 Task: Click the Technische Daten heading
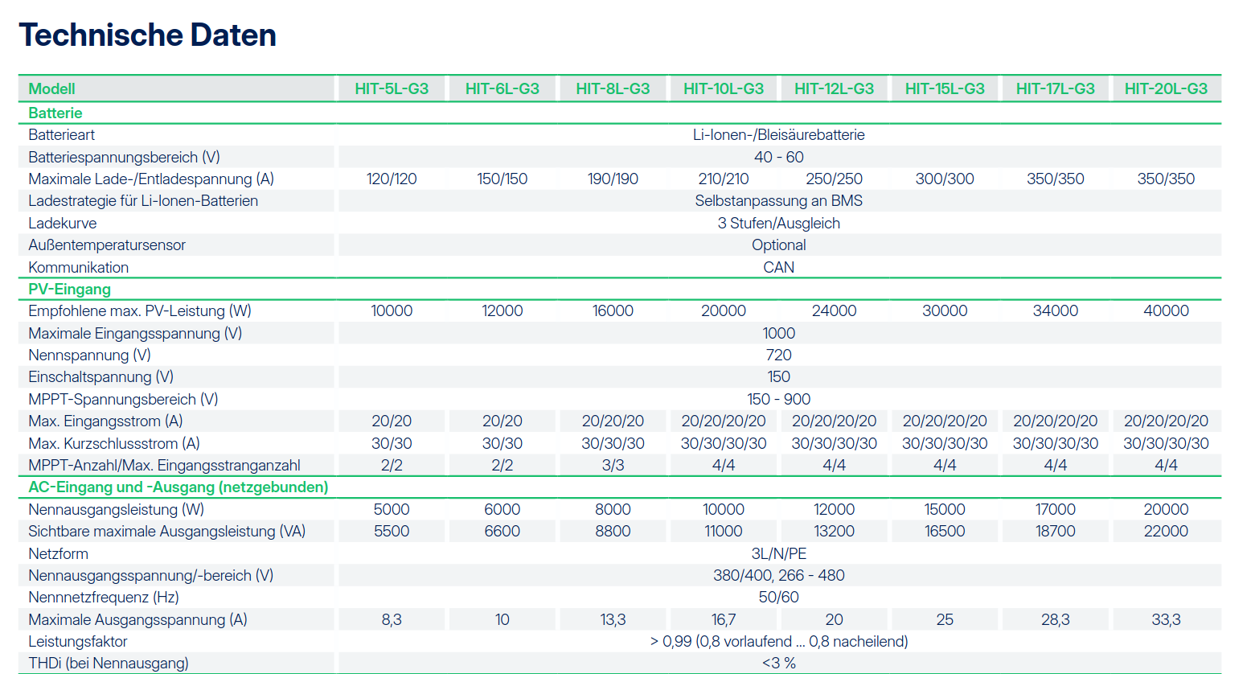pyautogui.click(x=148, y=35)
